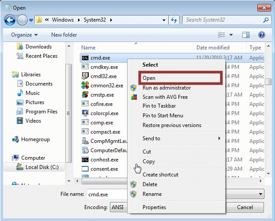Open the Music library

[32, 93]
